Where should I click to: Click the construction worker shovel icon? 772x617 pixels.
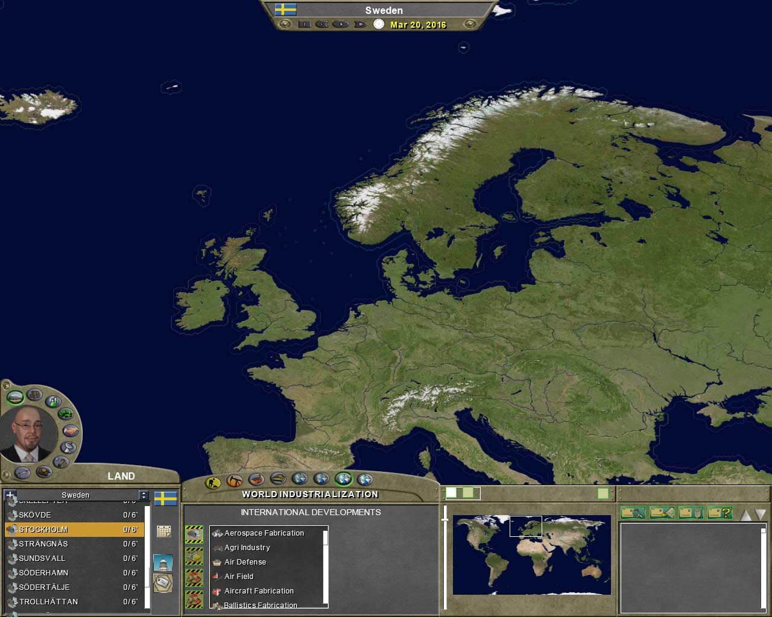point(213,482)
